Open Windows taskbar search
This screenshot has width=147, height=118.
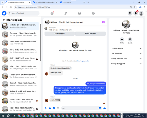tap(8, 116)
